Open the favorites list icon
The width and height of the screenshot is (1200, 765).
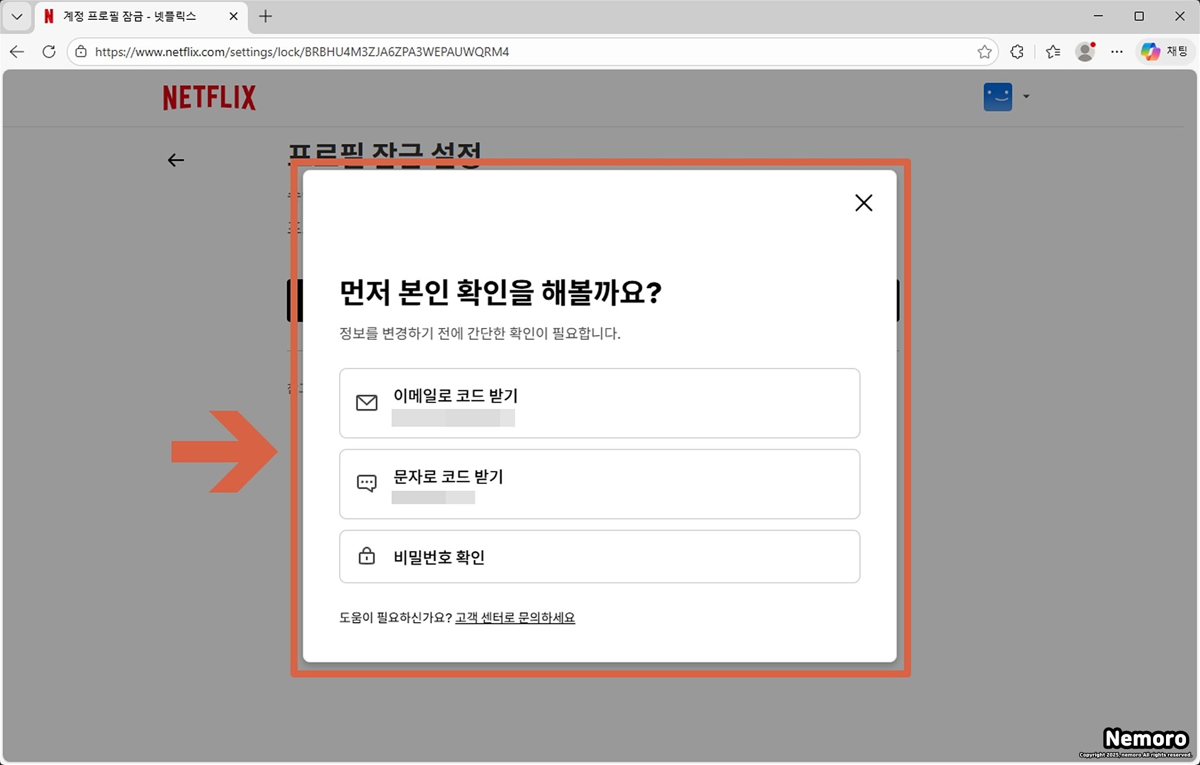click(1053, 52)
